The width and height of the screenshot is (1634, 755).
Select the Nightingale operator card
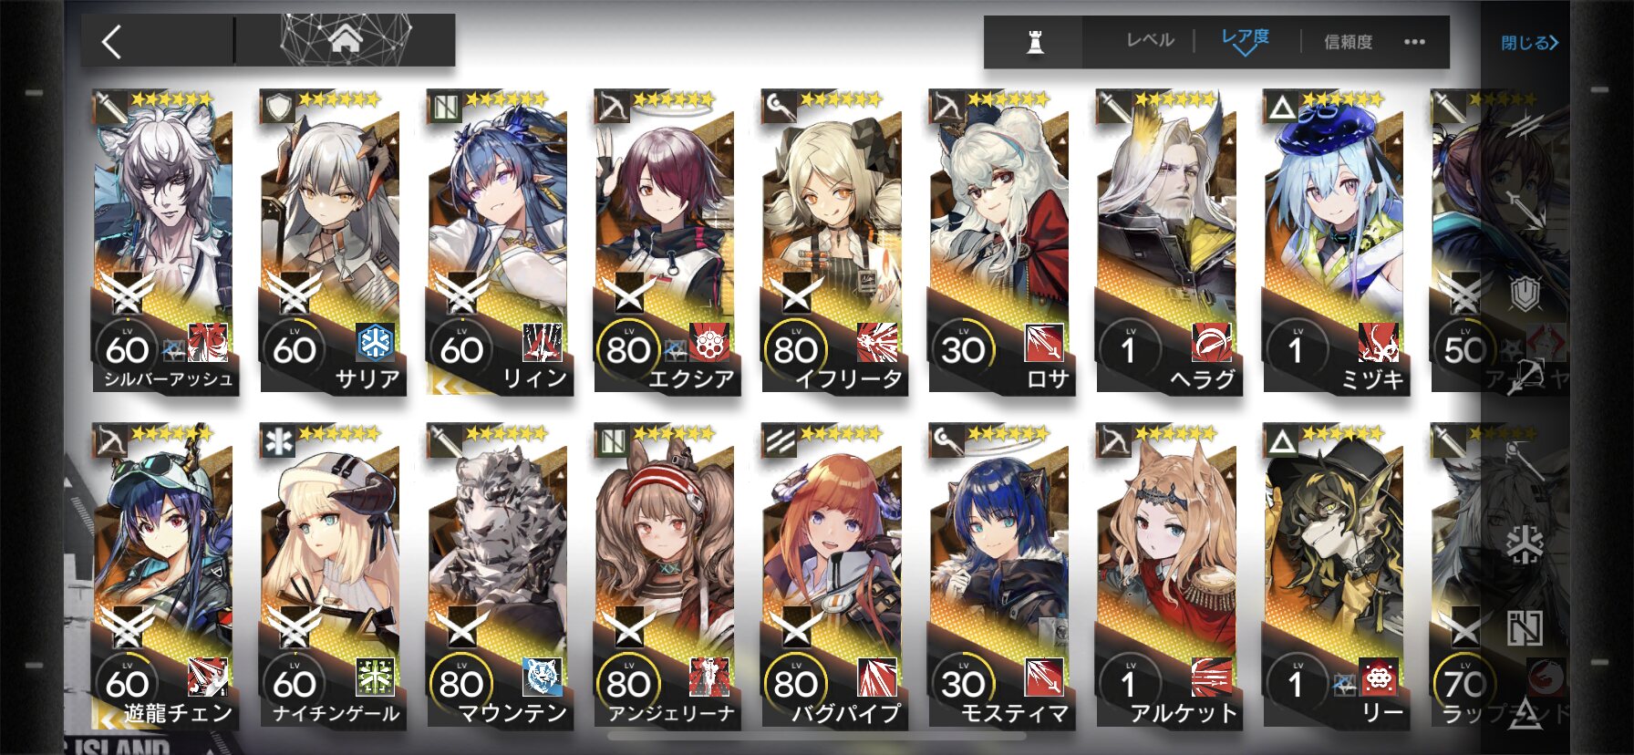click(x=332, y=576)
